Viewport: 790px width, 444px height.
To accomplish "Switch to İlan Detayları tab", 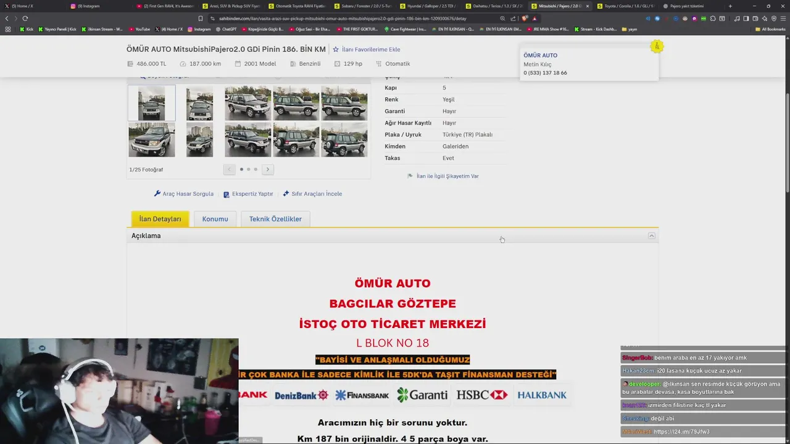I will 160,219.
